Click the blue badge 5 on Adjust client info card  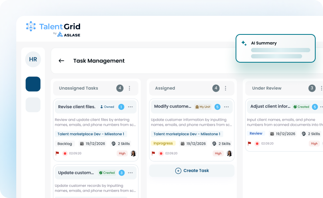click(x=315, y=107)
